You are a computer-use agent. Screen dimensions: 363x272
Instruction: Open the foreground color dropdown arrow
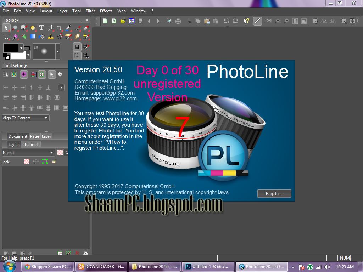click(21, 48)
